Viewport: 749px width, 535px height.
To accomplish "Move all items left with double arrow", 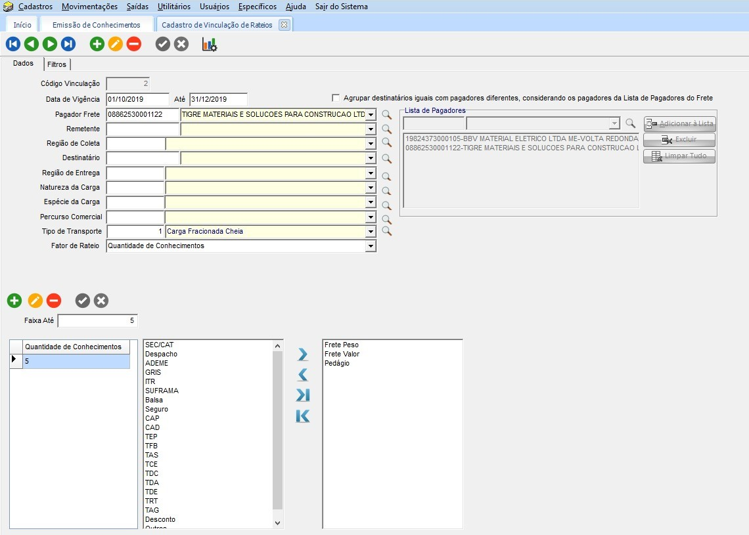I will 302,416.
